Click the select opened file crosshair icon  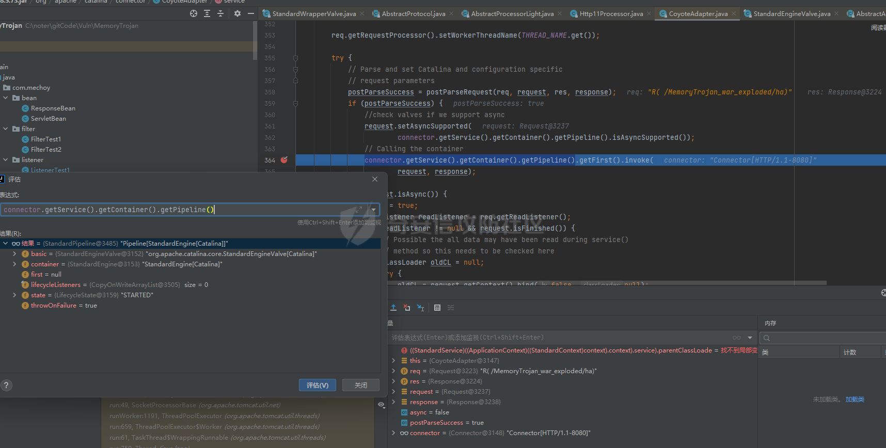(x=194, y=13)
